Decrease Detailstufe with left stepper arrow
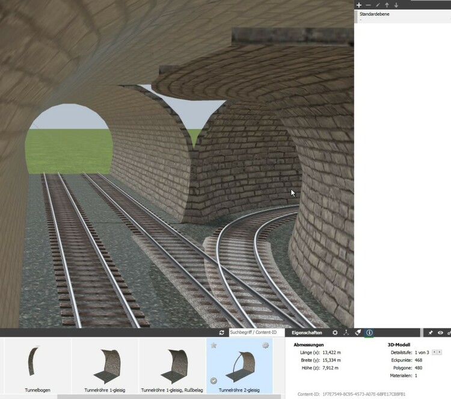The image size is (451, 399). (434, 353)
